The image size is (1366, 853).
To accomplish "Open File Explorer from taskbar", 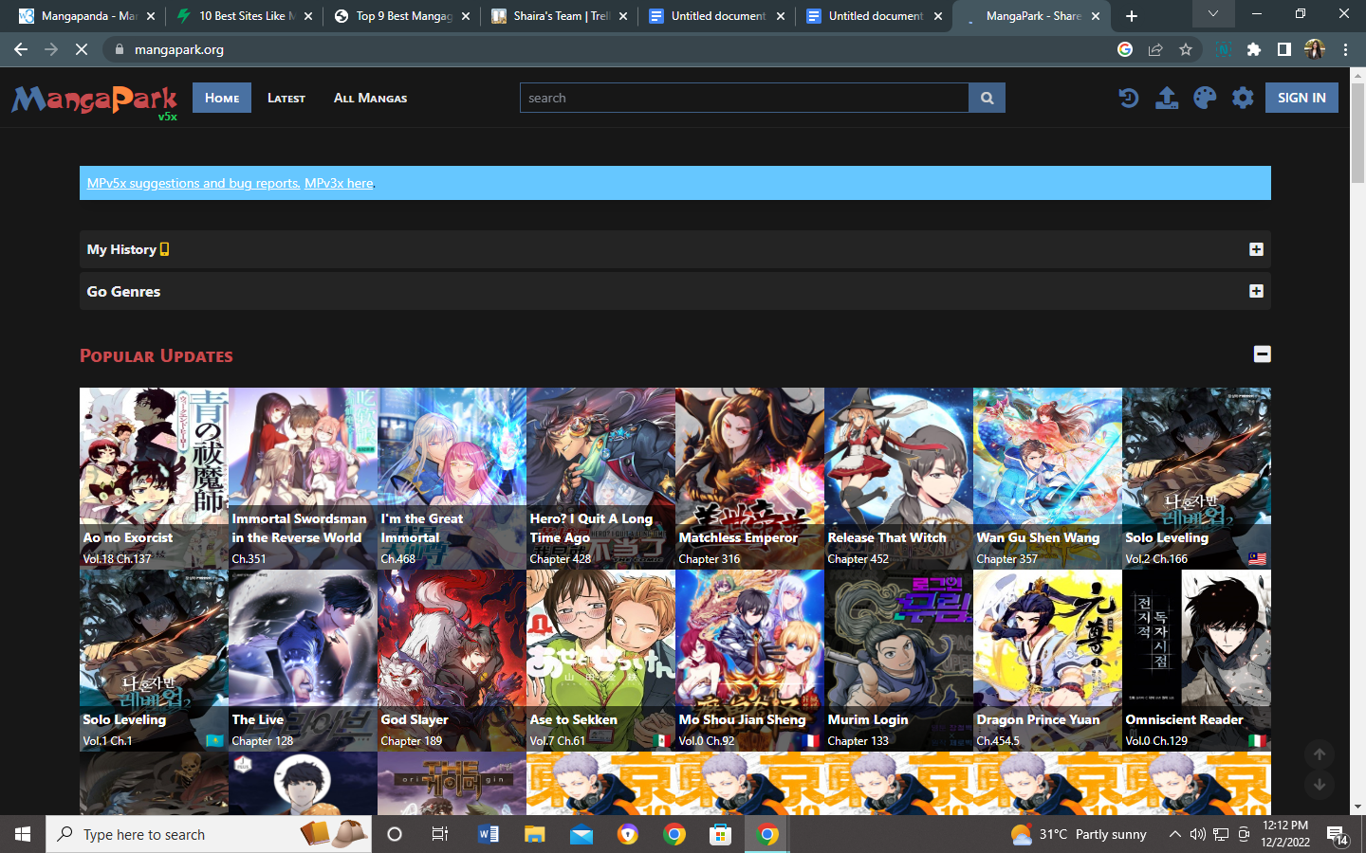I will point(535,834).
